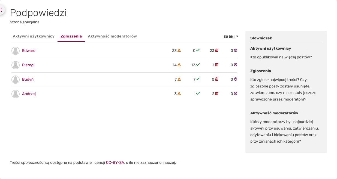The image size is (337, 179).
Task: Open Edward's user profile link
Action: coord(29,51)
